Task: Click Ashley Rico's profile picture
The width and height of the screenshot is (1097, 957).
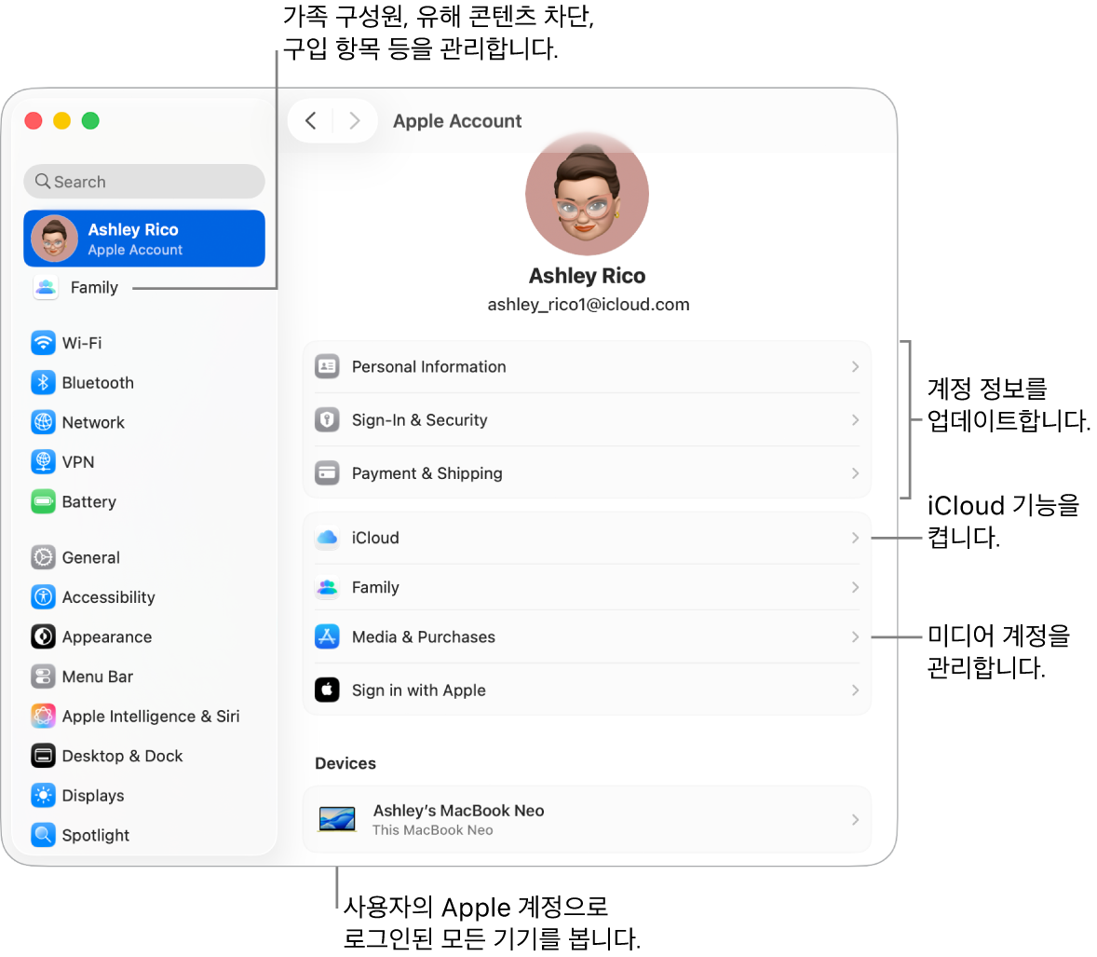Action: pos(587,193)
